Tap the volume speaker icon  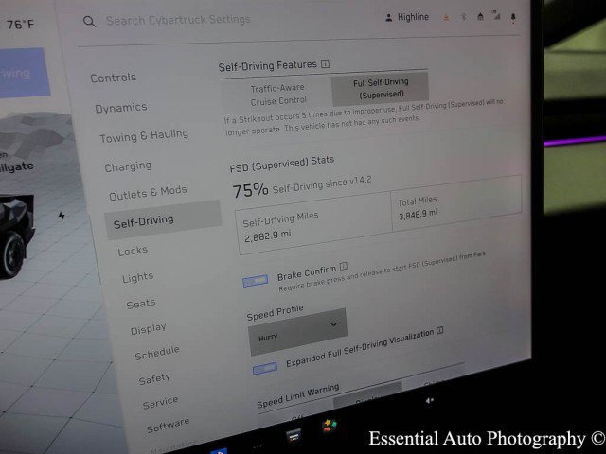[x=429, y=401]
